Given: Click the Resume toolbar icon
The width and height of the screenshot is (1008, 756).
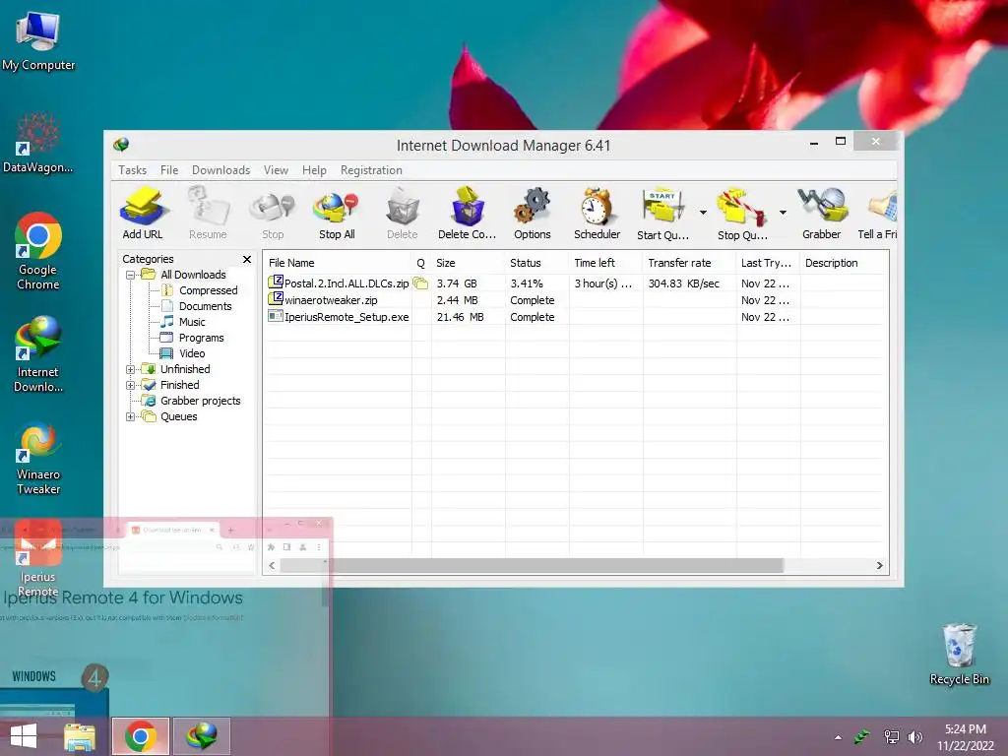Looking at the screenshot, I should 208,214.
